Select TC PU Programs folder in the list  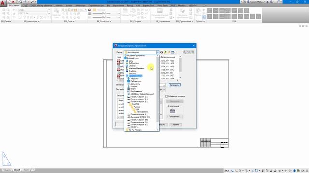[135, 130]
